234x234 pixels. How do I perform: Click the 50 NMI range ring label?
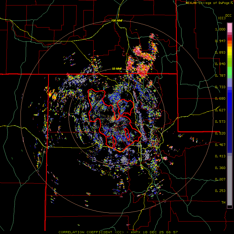pyautogui.click(x=117, y=69)
